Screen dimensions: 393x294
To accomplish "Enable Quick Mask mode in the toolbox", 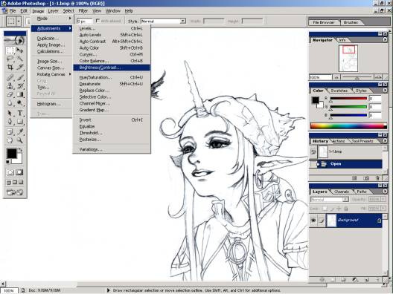I will [19, 172].
